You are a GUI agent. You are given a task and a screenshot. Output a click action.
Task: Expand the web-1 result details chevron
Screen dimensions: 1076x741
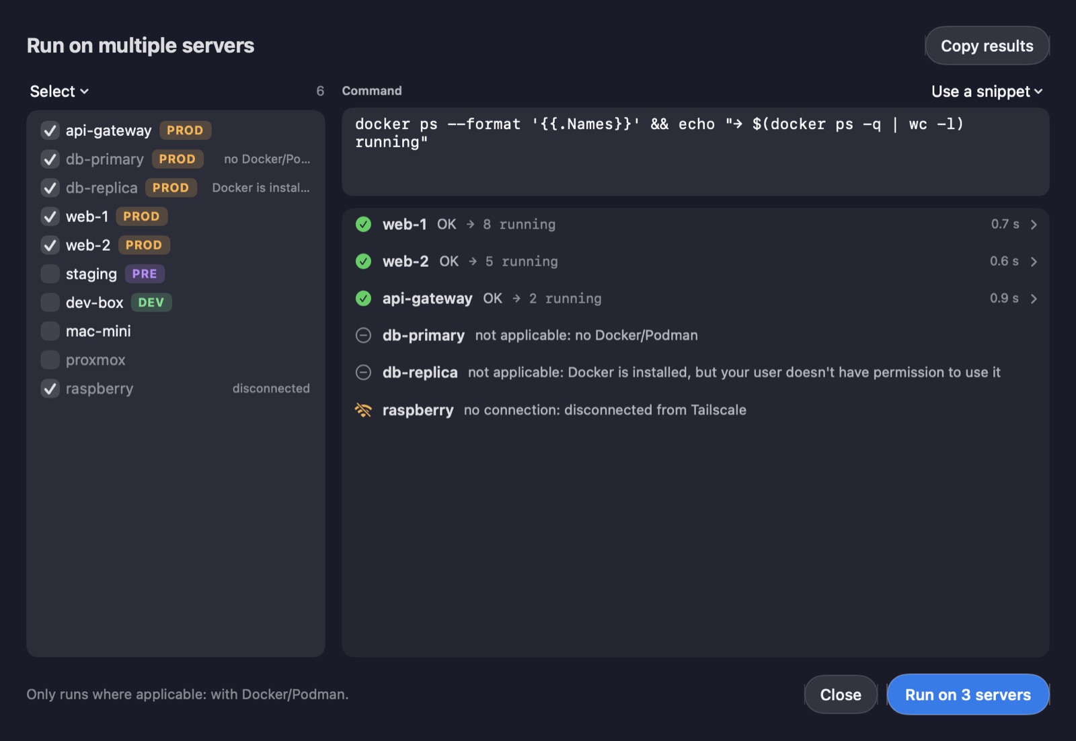(x=1034, y=225)
